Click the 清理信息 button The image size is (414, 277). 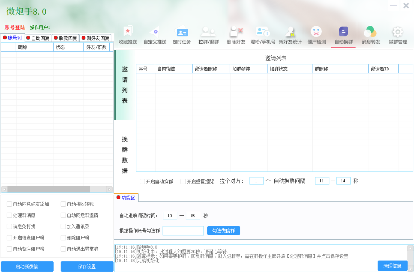click(392, 266)
